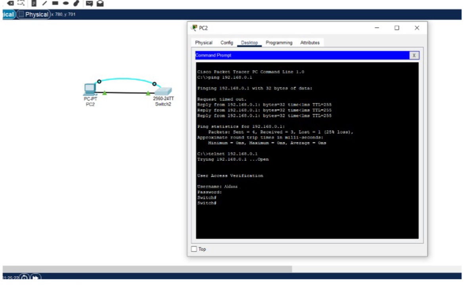464x291 pixels.
Task: Click the 'Username: Aidana' line
Action: point(217,186)
